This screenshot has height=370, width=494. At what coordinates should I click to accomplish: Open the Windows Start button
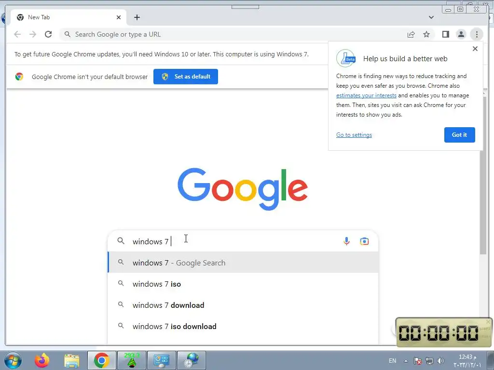pyautogui.click(x=13, y=360)
